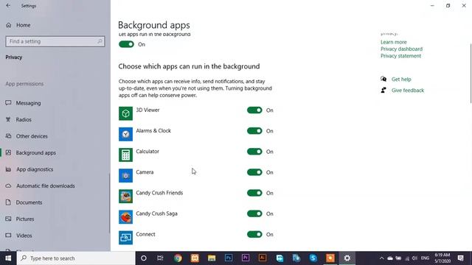Click the Alarms & Clock app icon
The height and width of the screenshot is (265, 472).
[125, 134]
